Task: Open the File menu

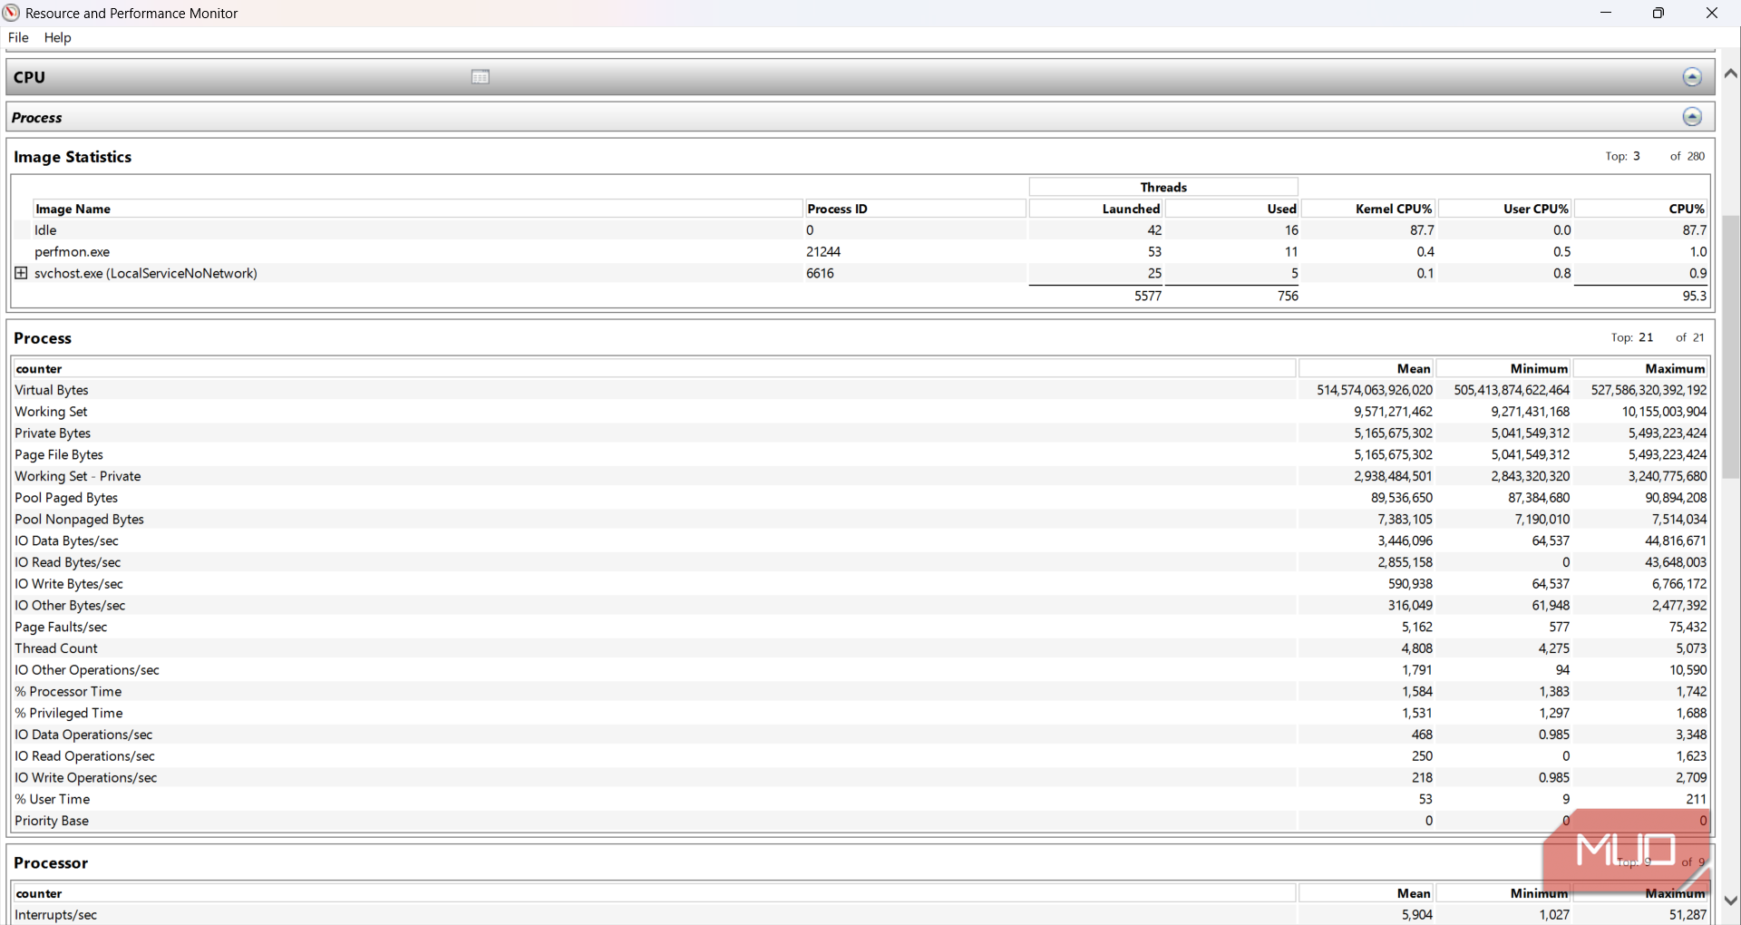Action: tap(18, 37)
